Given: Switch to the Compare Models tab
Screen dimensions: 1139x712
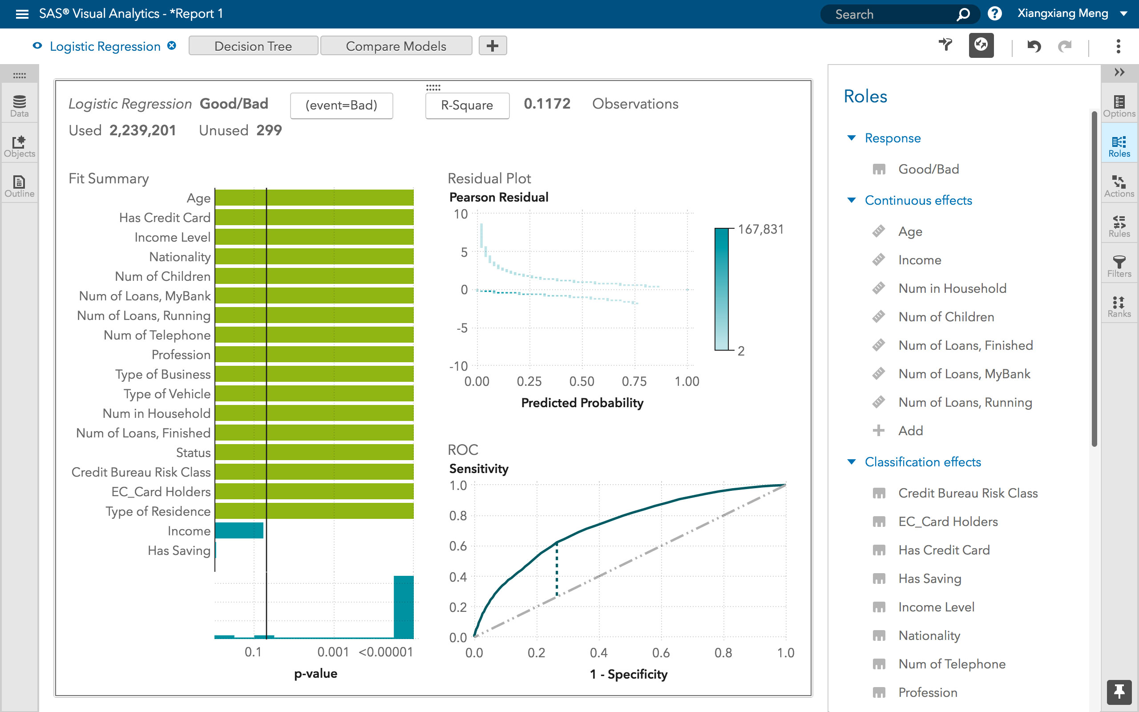Looking at the screenshot, I should pos(396,46).
